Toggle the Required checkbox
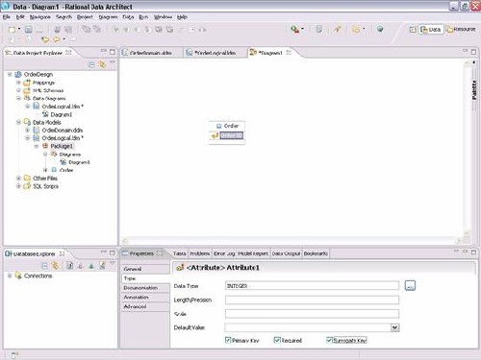The height and width of the screenshot is (360, 481). click(277, 340)
